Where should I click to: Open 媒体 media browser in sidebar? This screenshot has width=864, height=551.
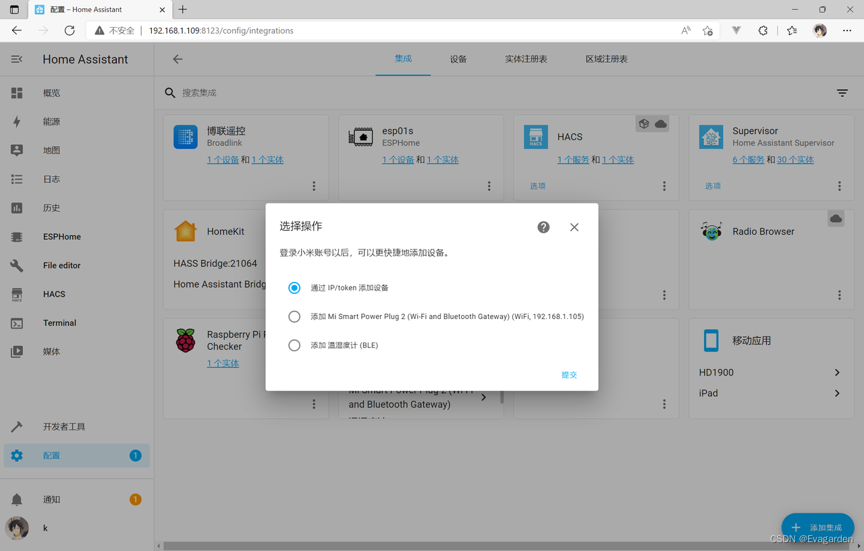coord(77,351)
